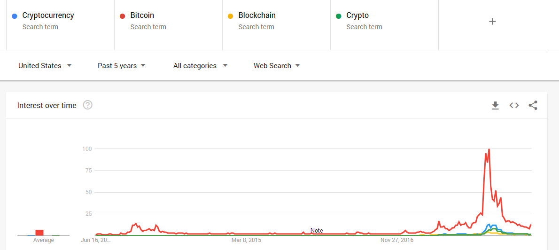Edit the Bitcoin search term

coord(142,16)
